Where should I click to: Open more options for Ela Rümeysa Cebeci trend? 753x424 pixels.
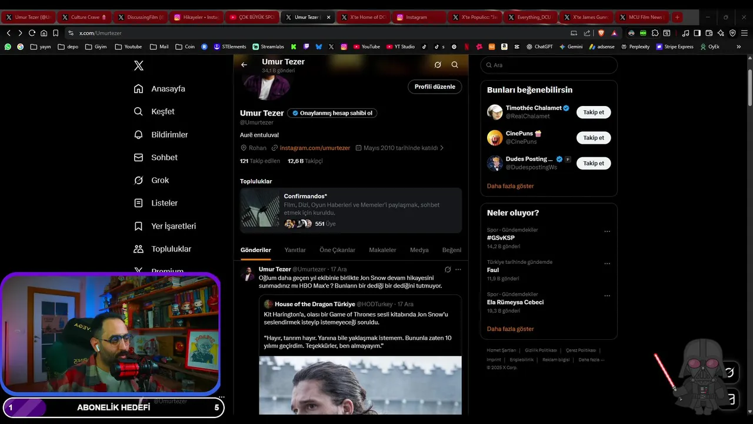pos(607,296)
